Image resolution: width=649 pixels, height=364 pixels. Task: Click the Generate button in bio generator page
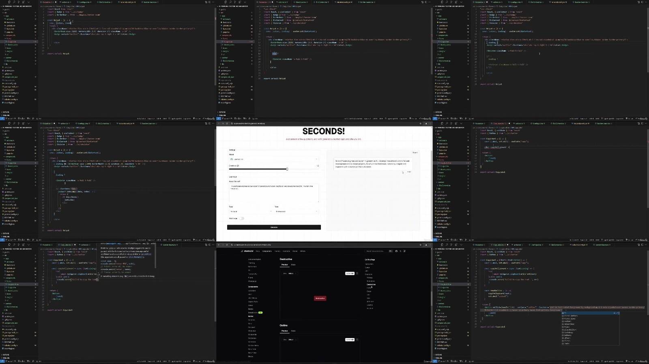point(274,227)
